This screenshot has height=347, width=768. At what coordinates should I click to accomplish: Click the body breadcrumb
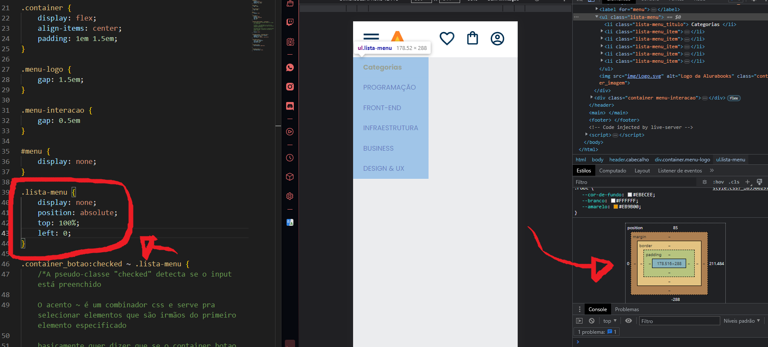tap(597, 160)
